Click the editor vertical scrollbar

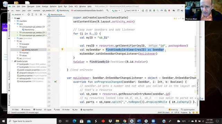195,51
